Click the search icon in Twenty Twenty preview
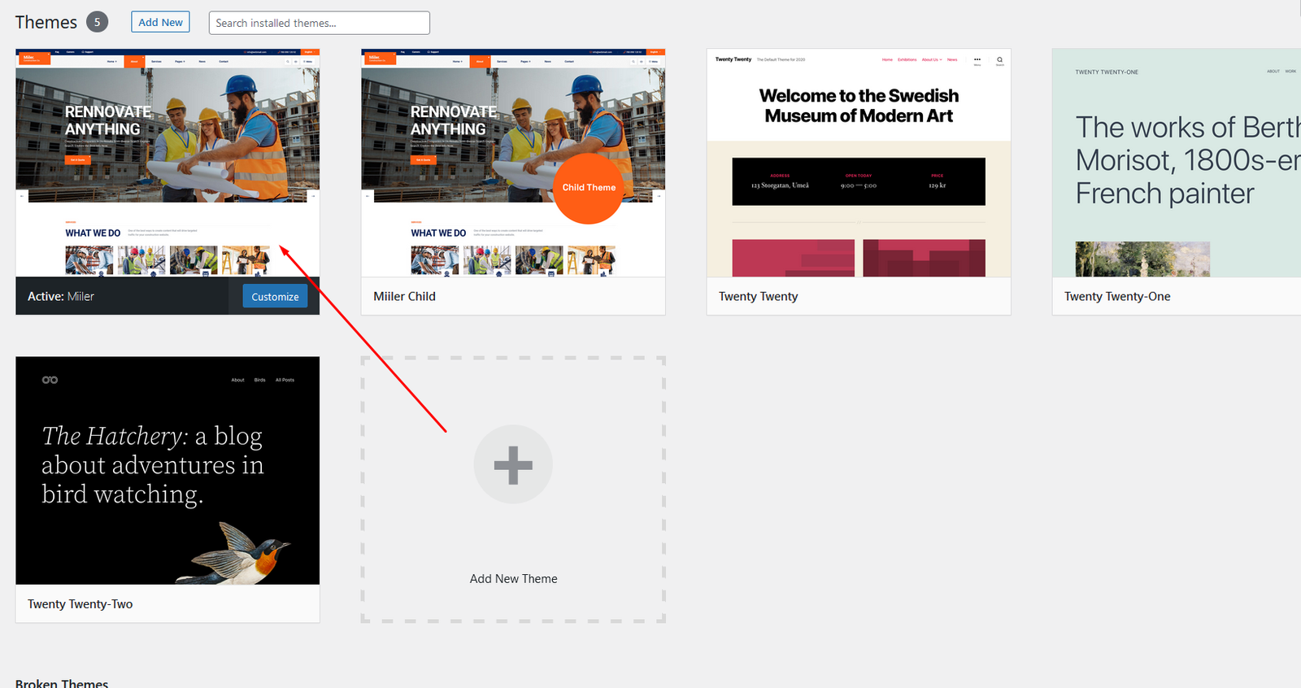The image size is (1301, 688). [999, 59]
